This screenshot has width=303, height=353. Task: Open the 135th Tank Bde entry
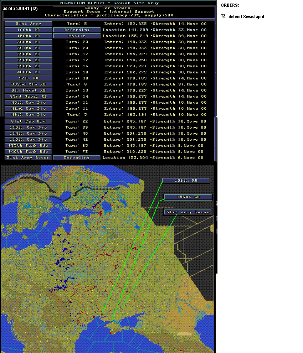click(28, 145)
